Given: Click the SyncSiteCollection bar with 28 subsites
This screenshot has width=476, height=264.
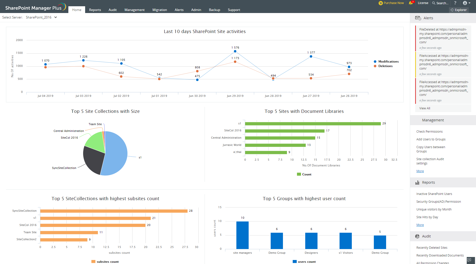Looking at the screenshot, I should [x=114, y=211].
